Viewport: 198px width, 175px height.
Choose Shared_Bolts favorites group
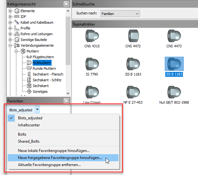click(63, 141)
